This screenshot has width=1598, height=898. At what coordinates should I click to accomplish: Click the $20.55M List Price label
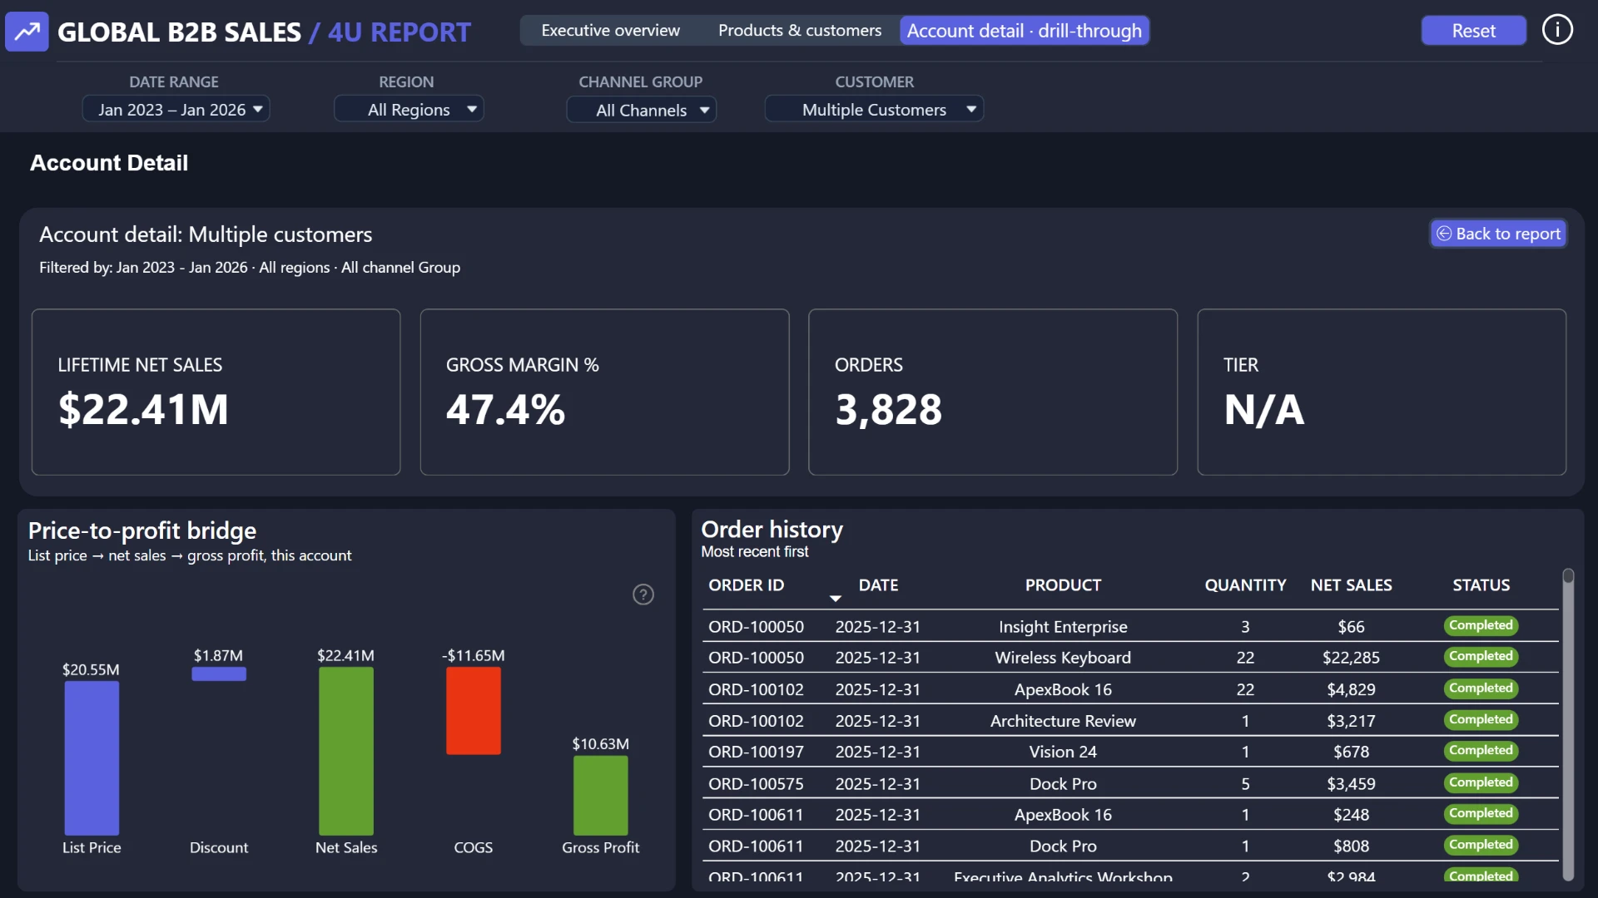tap(91, 669)
